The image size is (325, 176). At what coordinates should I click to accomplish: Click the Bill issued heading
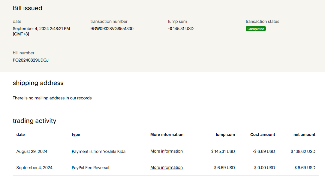coord(27,8)
